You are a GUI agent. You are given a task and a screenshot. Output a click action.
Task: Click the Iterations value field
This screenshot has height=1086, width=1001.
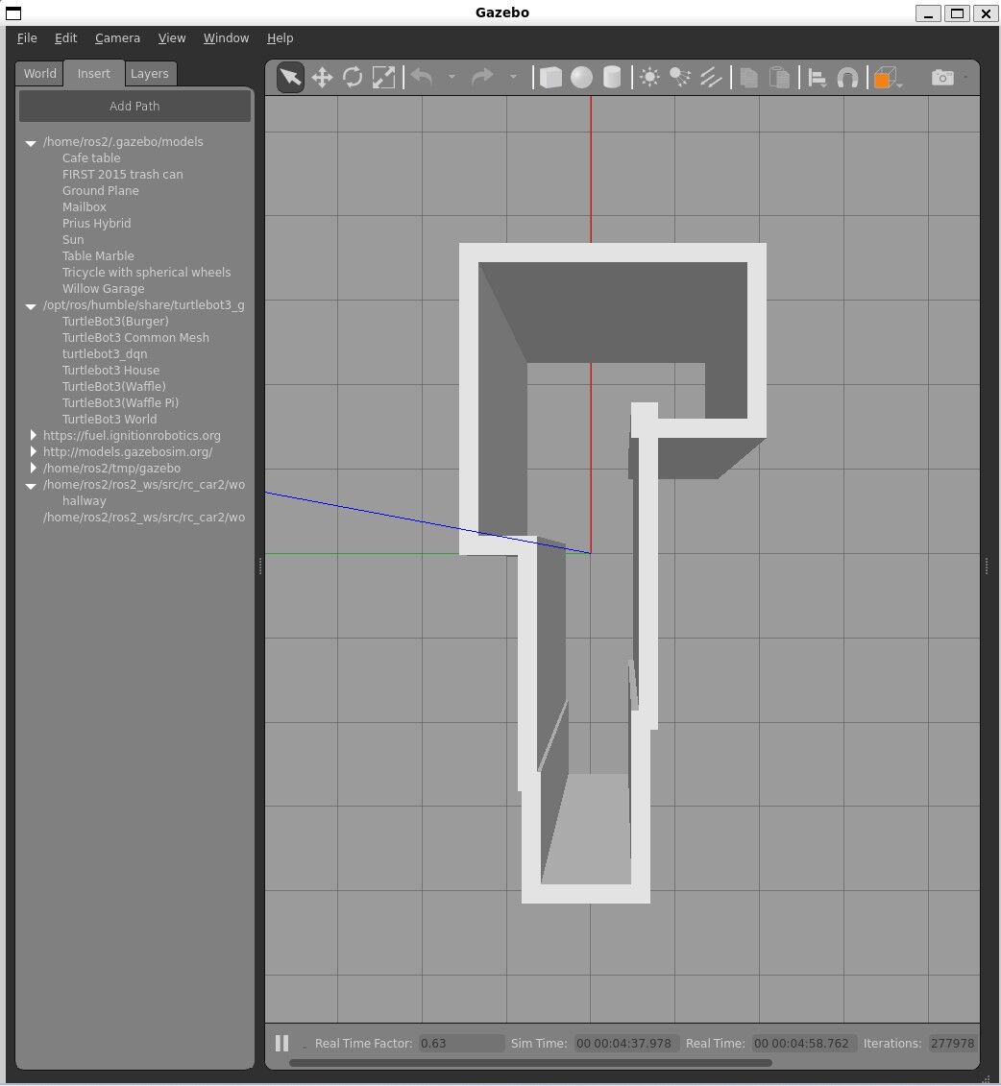point(953,1043)
